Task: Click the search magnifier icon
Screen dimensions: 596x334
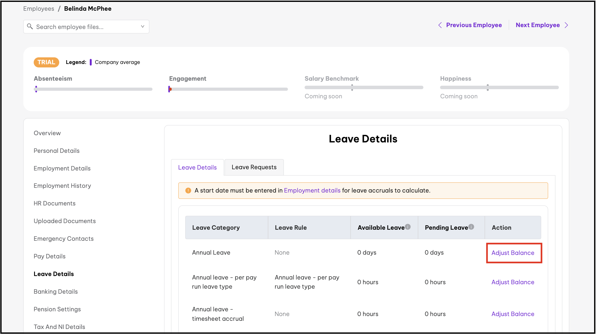Action: [x=30, y=26]
